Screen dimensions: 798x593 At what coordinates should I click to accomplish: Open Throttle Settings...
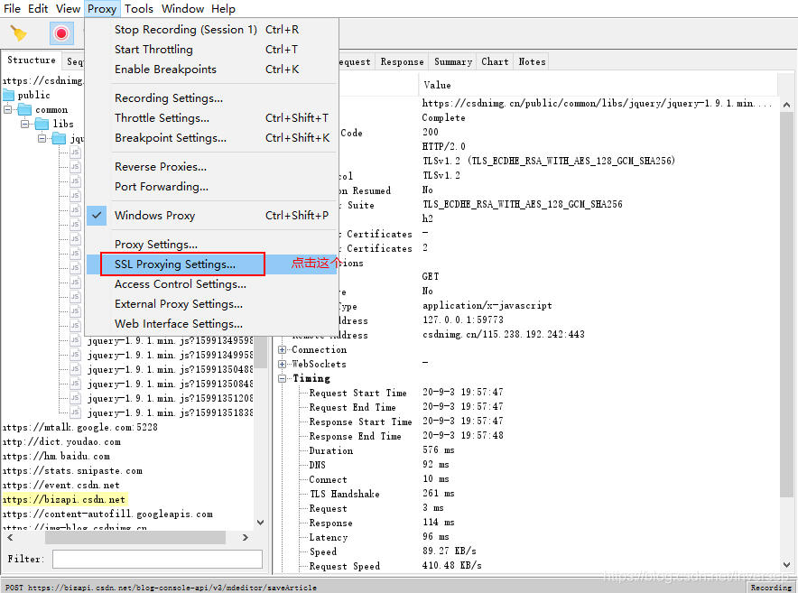[x=211, y=118]
